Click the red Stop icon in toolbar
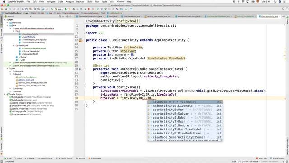This screenshot has width=289, height=163. coord(89,9)
